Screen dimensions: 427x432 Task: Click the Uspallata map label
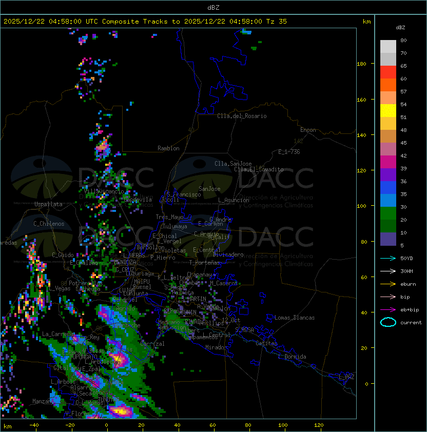[48, 204]
